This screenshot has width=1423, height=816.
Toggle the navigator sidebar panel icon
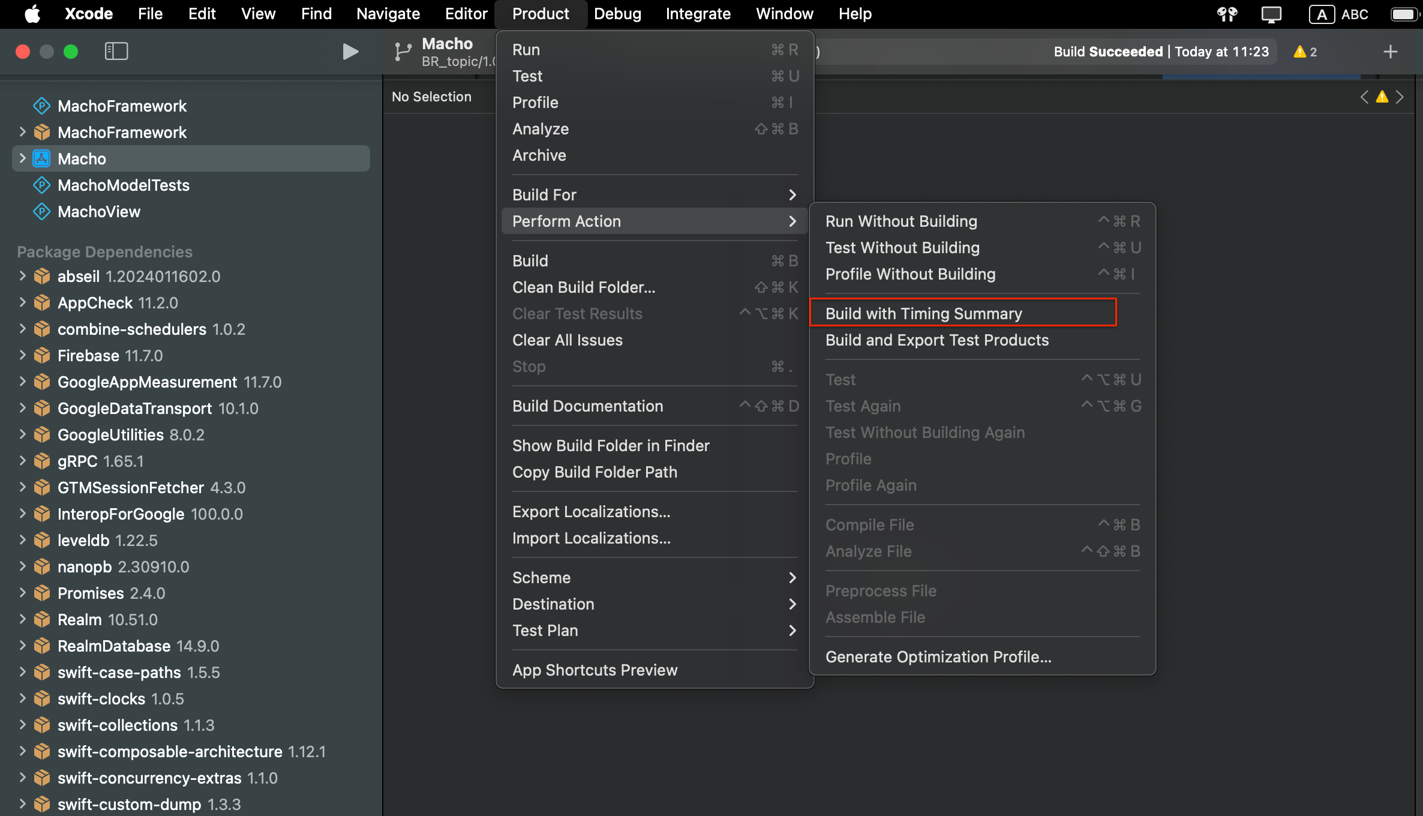pyautogui.click(x=116, y=52)
